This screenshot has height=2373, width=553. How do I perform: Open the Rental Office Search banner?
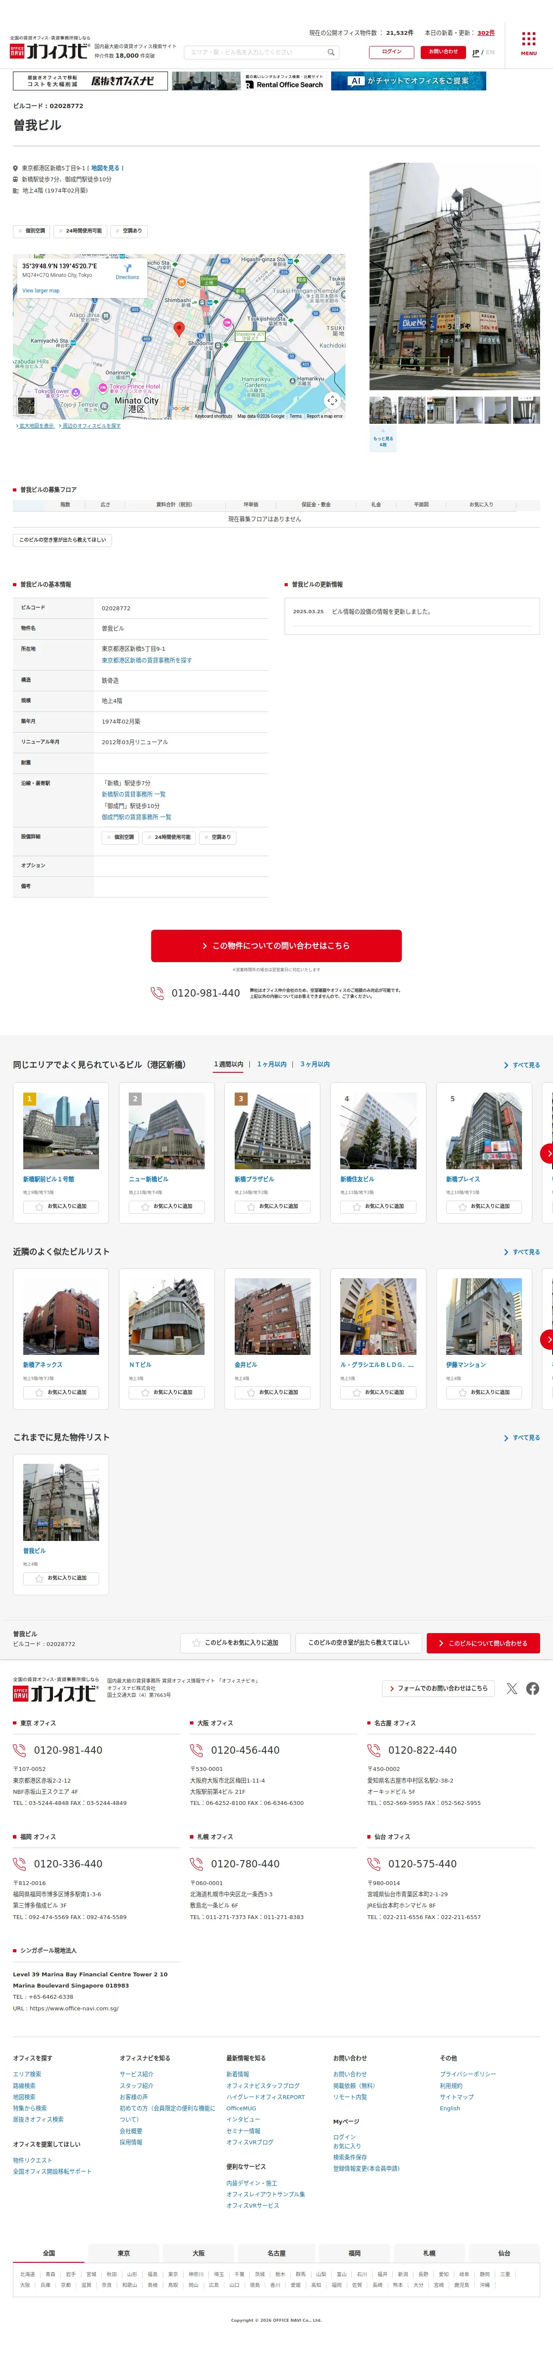[249, 81]
